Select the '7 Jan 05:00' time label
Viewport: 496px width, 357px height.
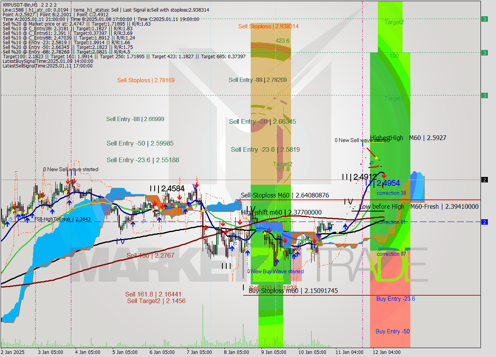tap(199, 352)
